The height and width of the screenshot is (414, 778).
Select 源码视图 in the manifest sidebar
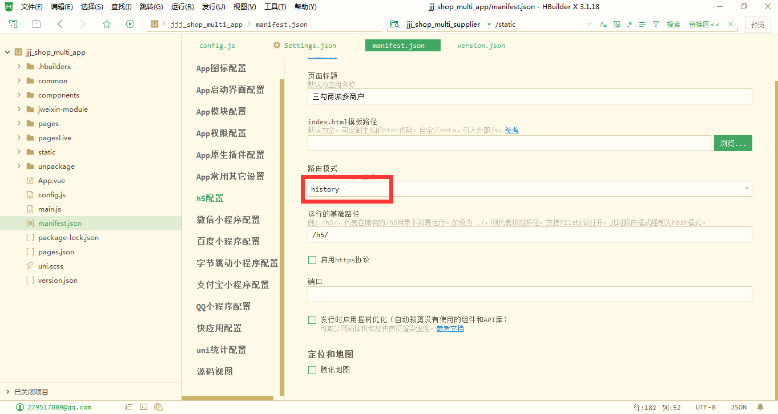(215, 372)
